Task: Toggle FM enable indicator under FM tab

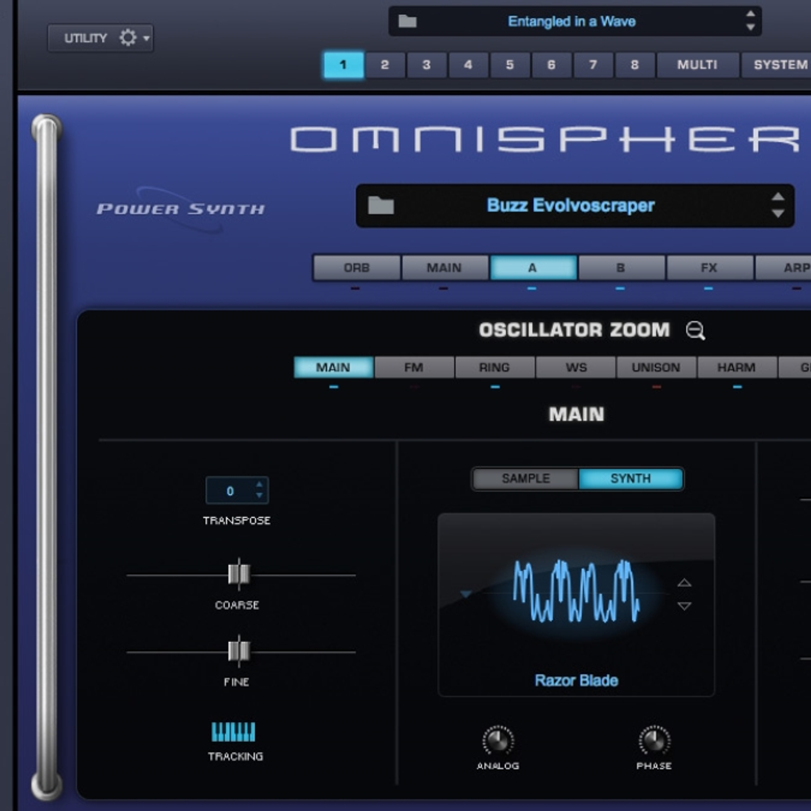Action: (x=414, y=387)
